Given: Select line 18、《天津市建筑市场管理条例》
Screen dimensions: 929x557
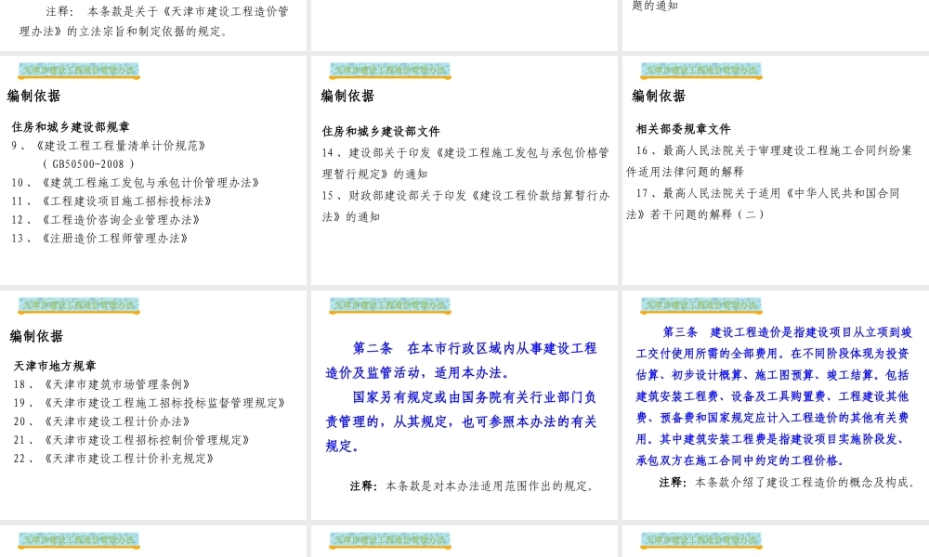Looking at the screenshot, I should click(102, 384).
